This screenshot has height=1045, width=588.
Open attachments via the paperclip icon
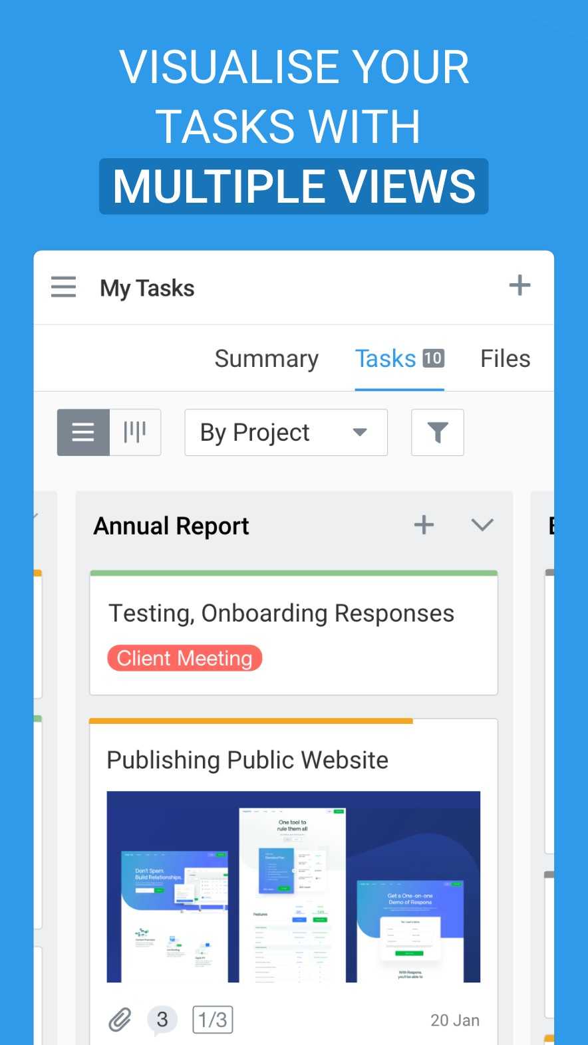120,1020
